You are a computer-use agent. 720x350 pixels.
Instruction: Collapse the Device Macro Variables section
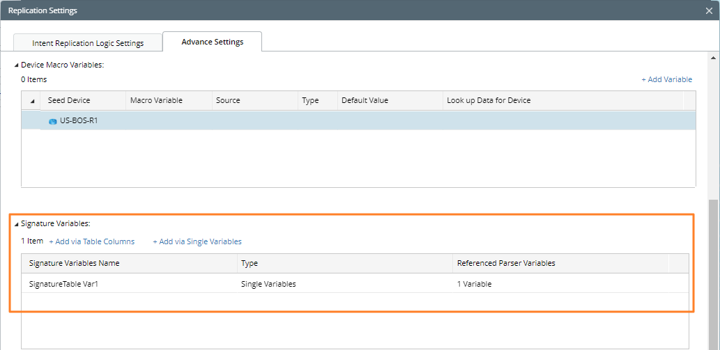pyautogui.click(x=17, y=65)
